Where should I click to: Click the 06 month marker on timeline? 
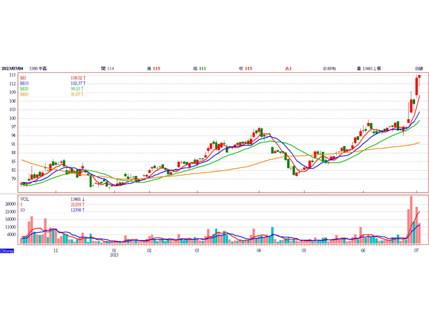(363, 251)
